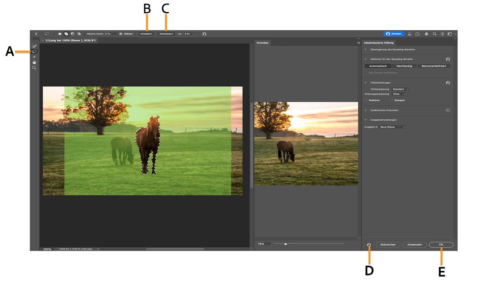Open the Ausgabe in Neue Ebene dropdown
Viewport: 485px width, 286px height.
click(x=392, y=127)
